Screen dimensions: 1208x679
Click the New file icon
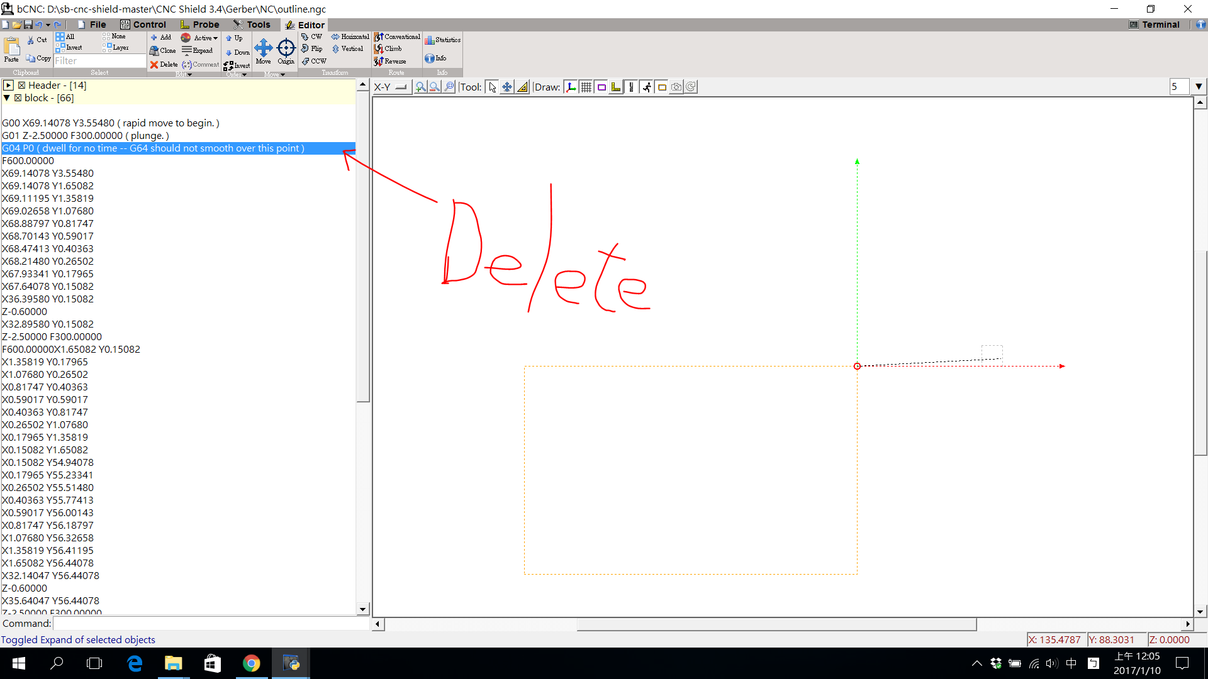coord(6,25)
